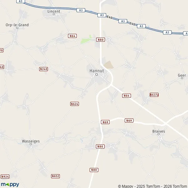Click the Geer town marker
Viewport: 188px width, 188px height.
pyautogui.click(x=182, y=78)
